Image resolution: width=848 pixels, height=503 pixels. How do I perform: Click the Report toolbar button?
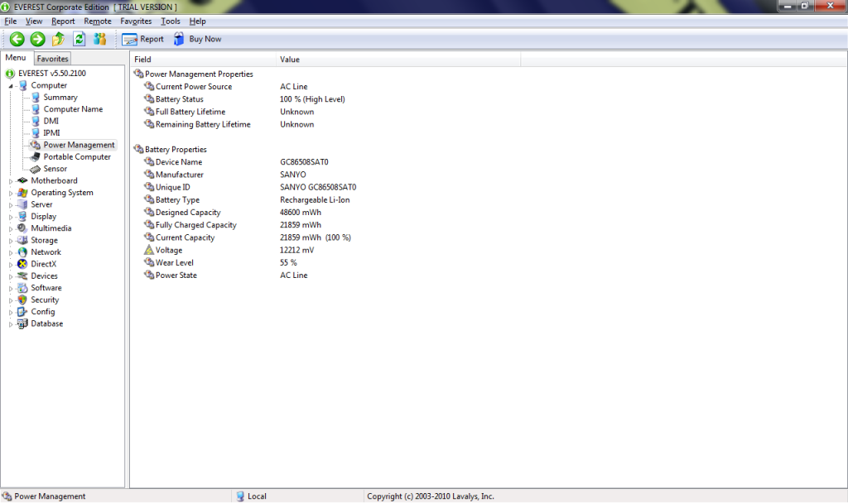click(142, 39)
